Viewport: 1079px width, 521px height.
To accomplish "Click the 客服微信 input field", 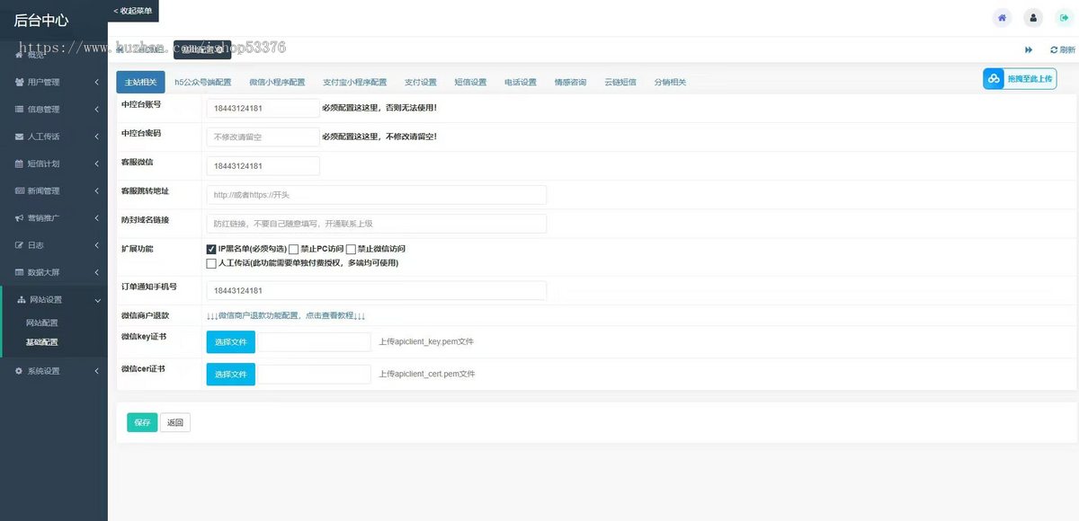I will (263, 166).
